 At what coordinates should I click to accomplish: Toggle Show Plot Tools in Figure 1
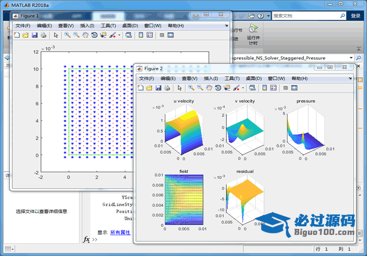coord(170,35)
